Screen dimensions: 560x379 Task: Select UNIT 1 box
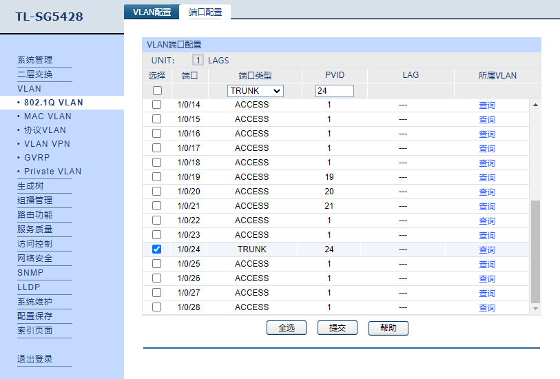pos(198,61)
